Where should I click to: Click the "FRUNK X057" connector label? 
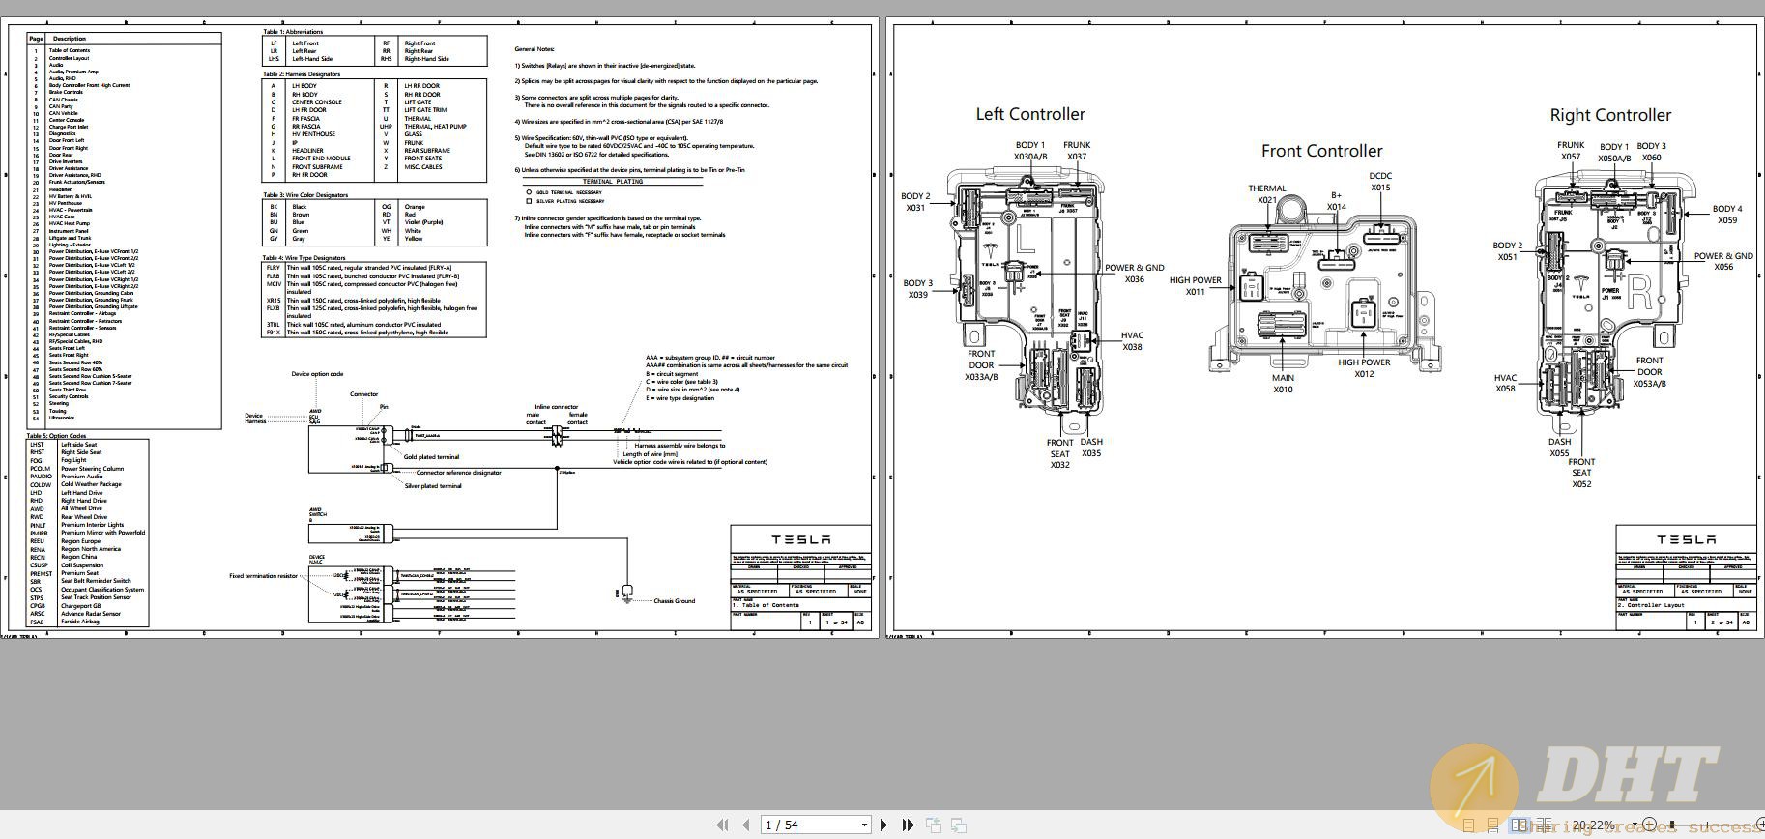(1571, 151)
